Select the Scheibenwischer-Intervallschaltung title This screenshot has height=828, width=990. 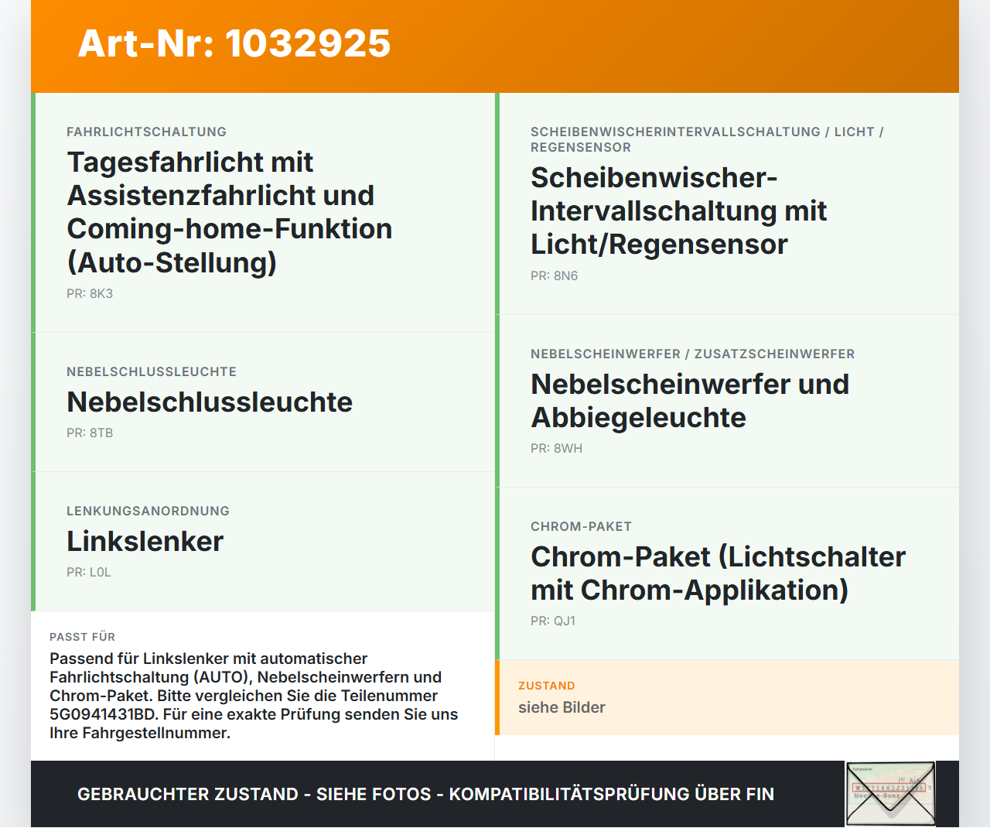tap(679, 210)
